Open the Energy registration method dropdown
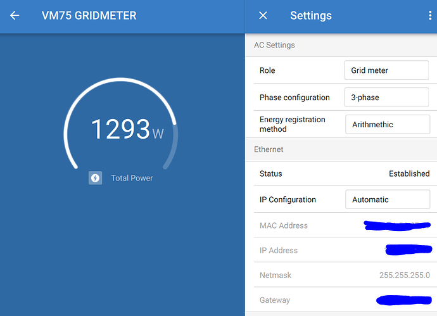Viewport: 437px width, 316px height. coord(388,124)
